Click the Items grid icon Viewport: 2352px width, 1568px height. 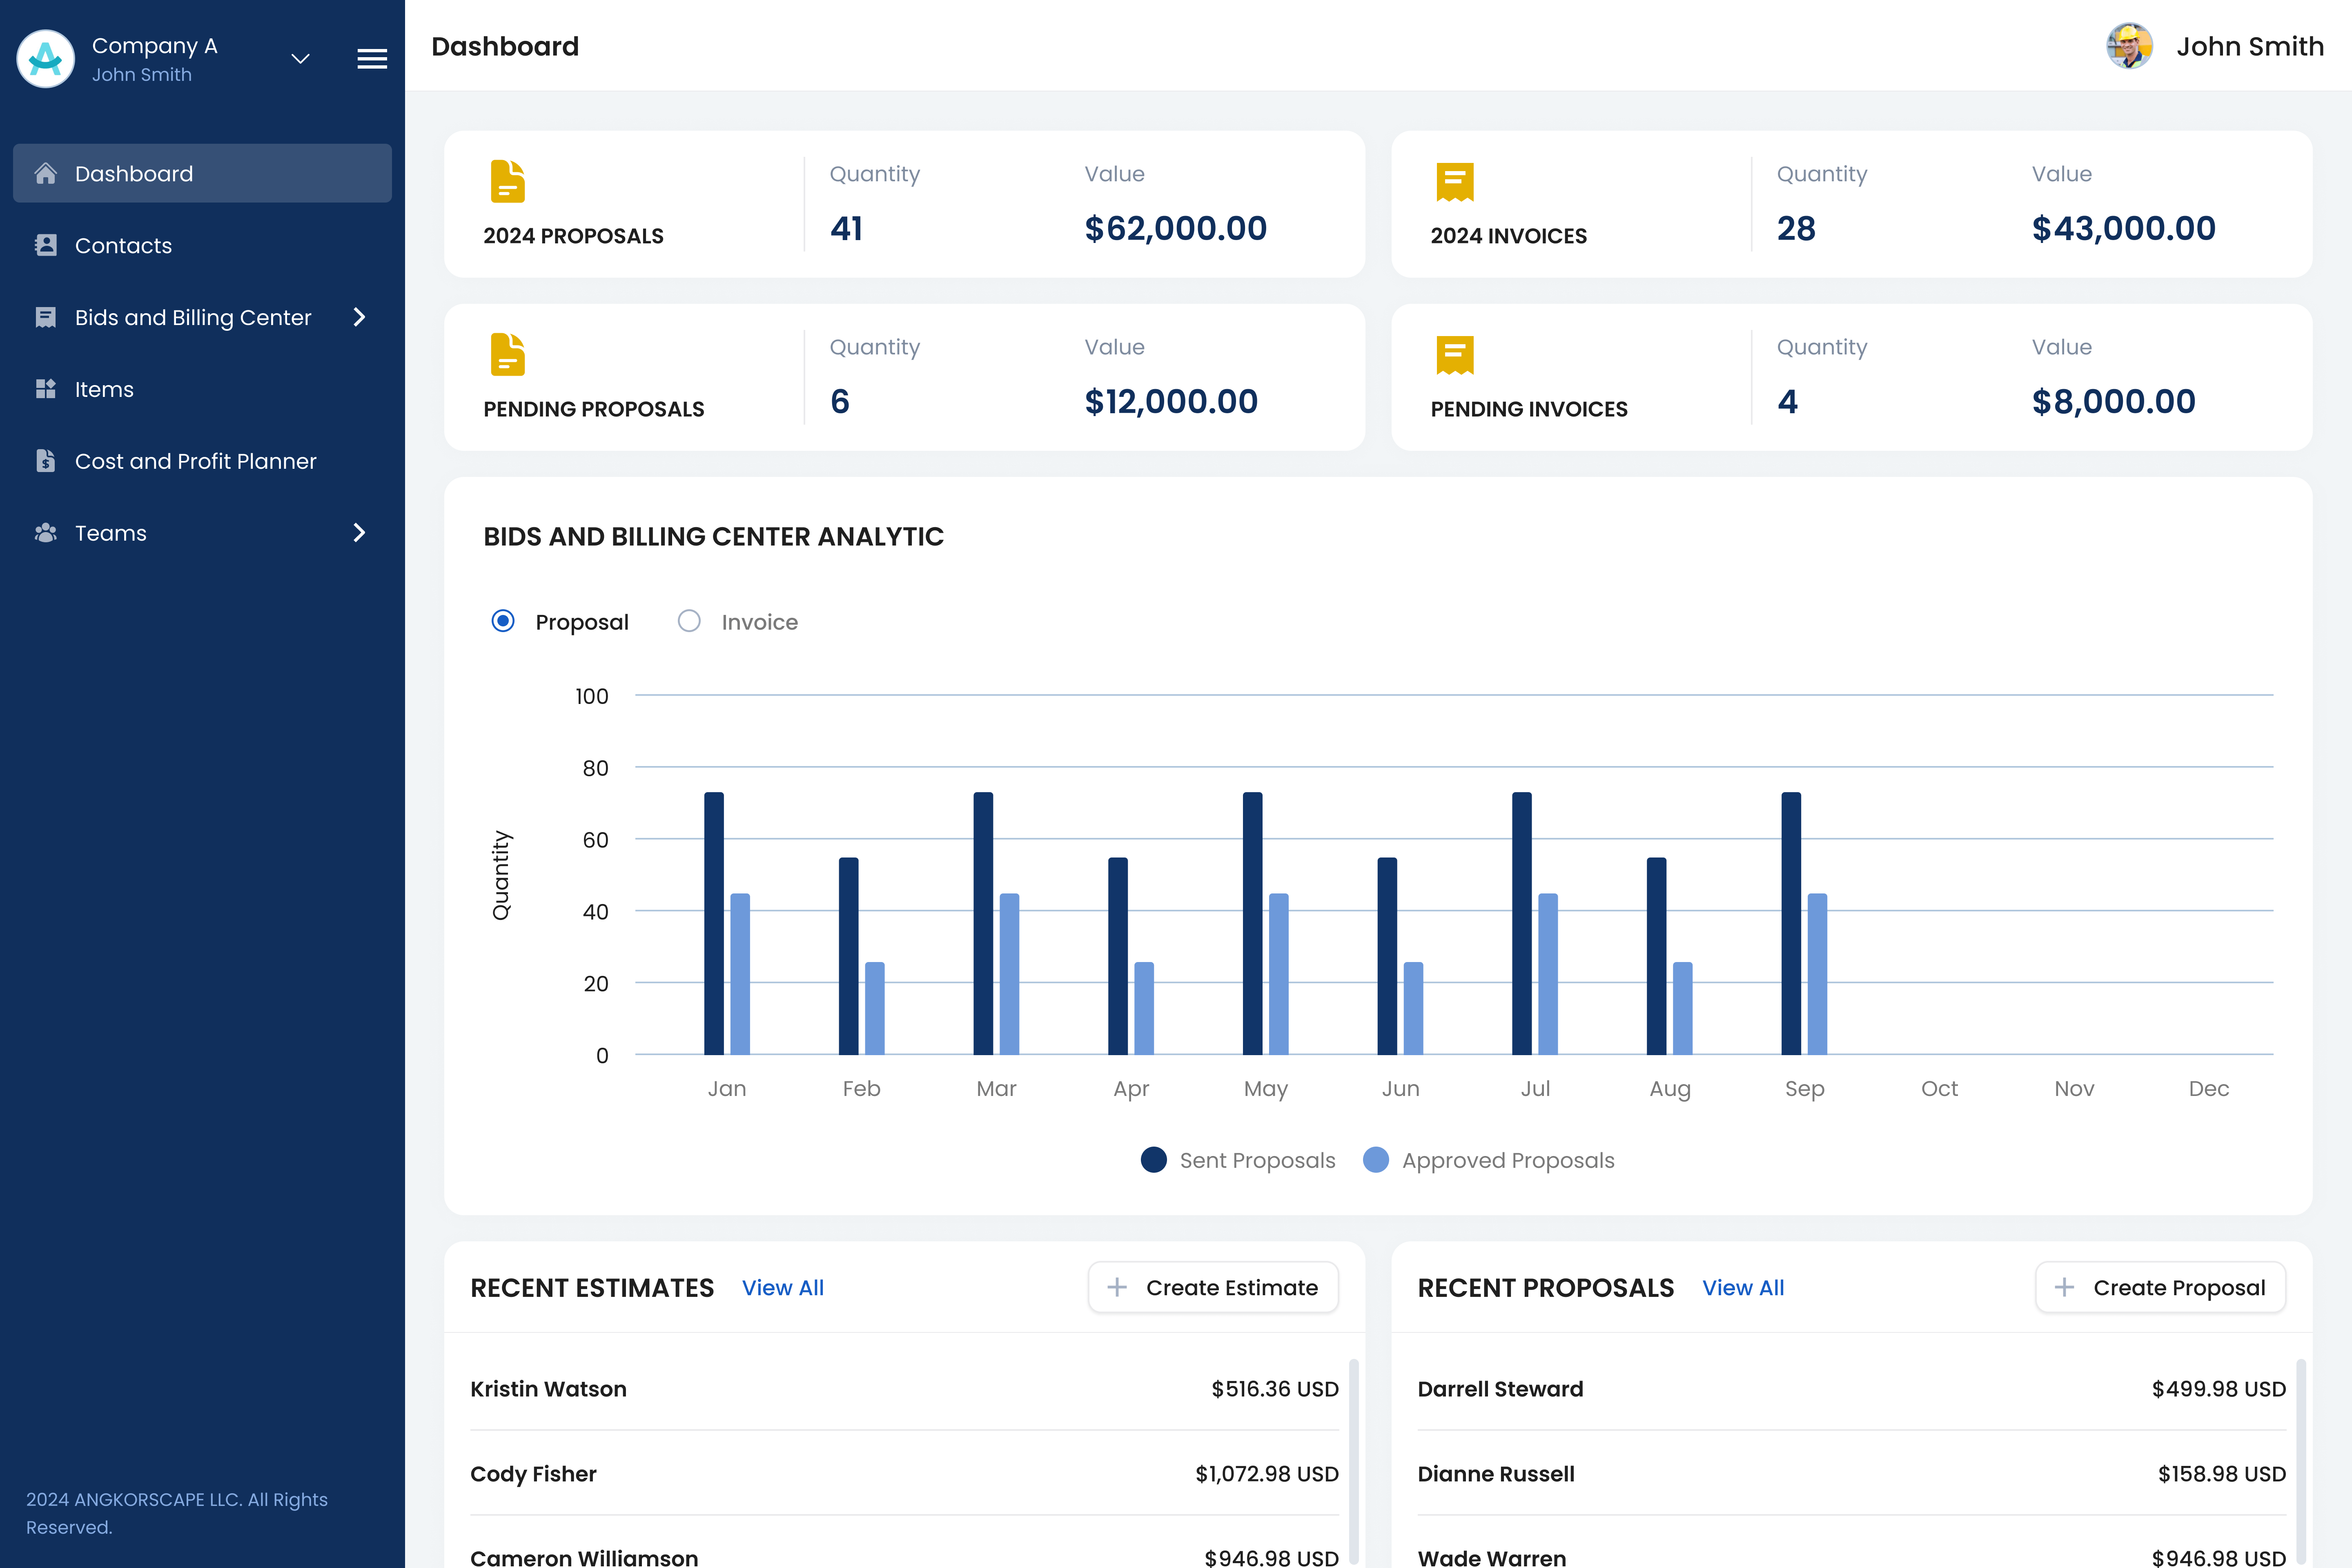coord(46,389)
